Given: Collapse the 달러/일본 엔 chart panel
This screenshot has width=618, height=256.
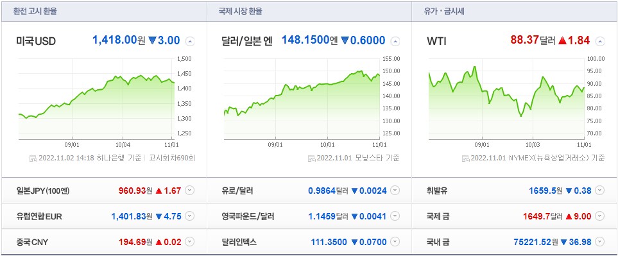Looking at the screenshot, I should coord(395,41).
